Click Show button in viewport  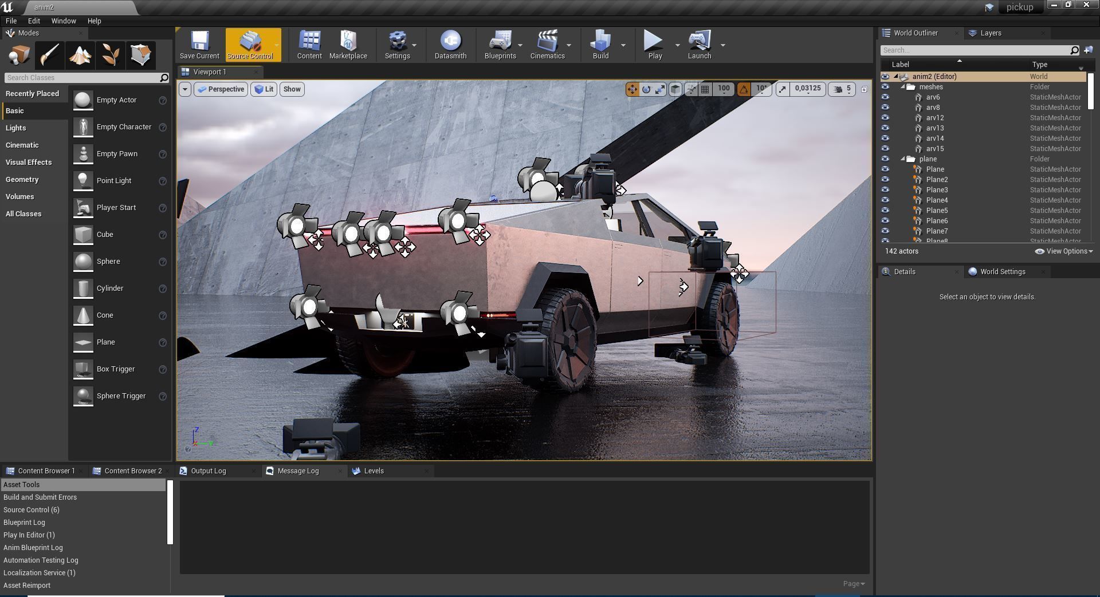click(292, 89)
